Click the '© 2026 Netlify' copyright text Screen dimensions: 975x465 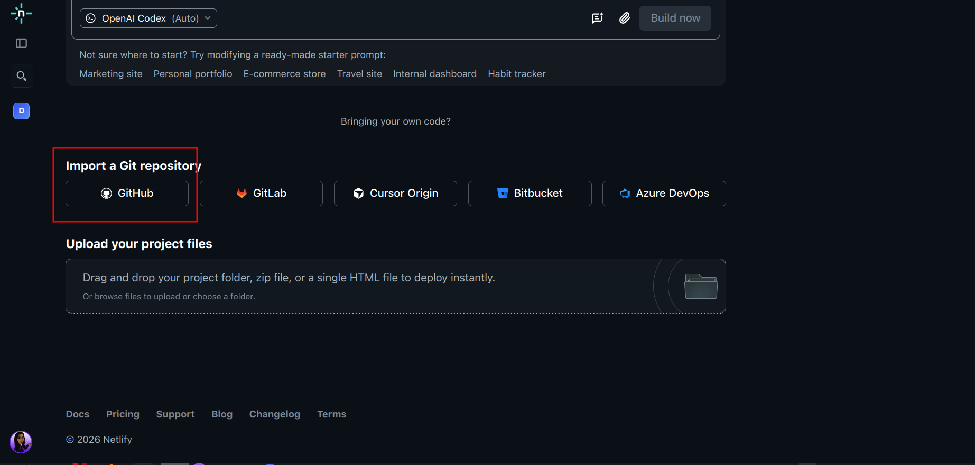click(99, 440)
